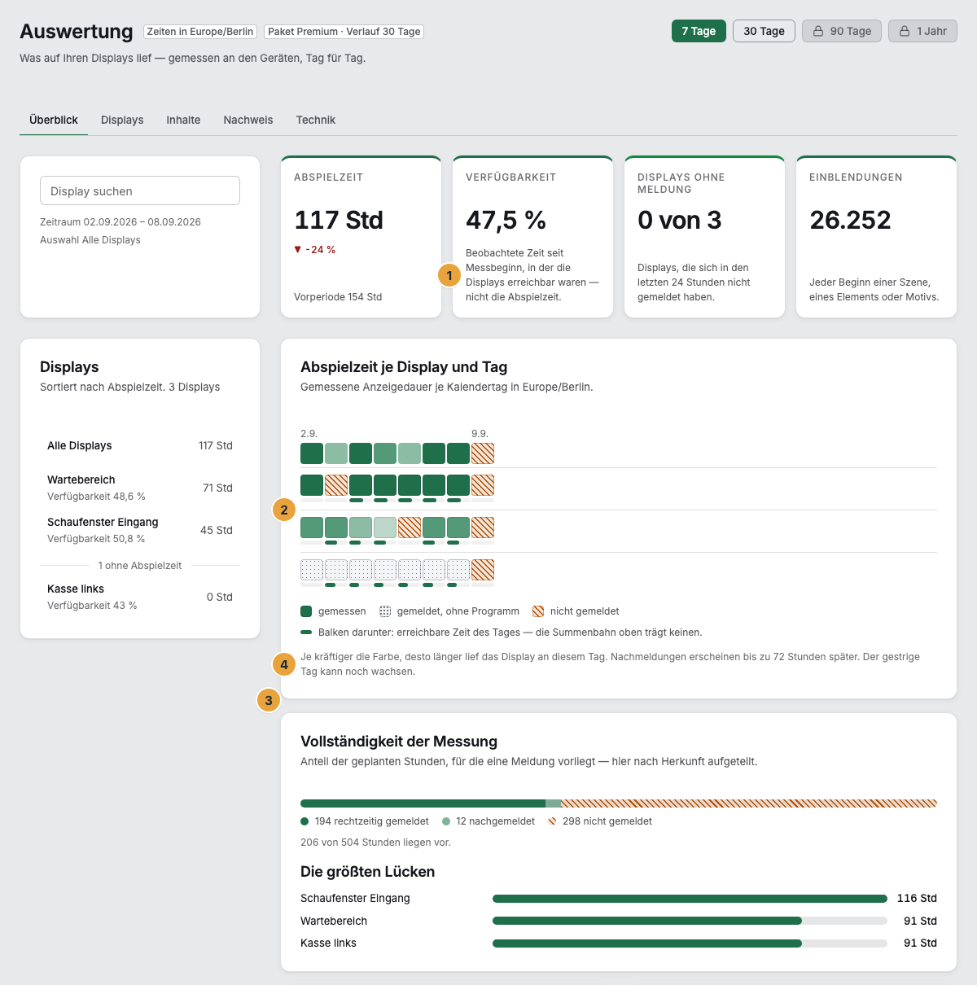This screenshot has height=985, width=977.
Task: Click the dotted legend square for gemeldet, ohne Programm
Action: point(385,611)
